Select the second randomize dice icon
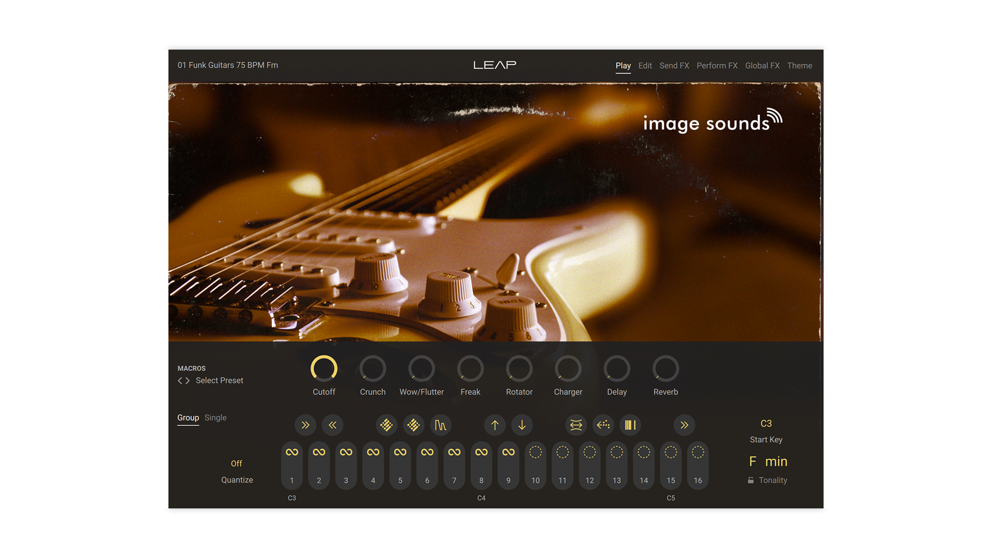The height and width of the screenshot is (558, 992). (x=413, y=425)
